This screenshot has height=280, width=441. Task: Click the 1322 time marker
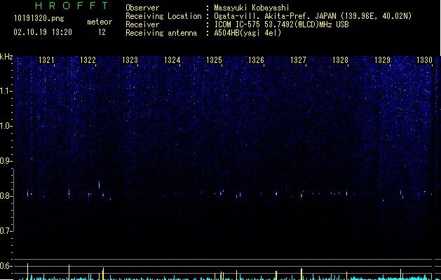pos(88,60)
